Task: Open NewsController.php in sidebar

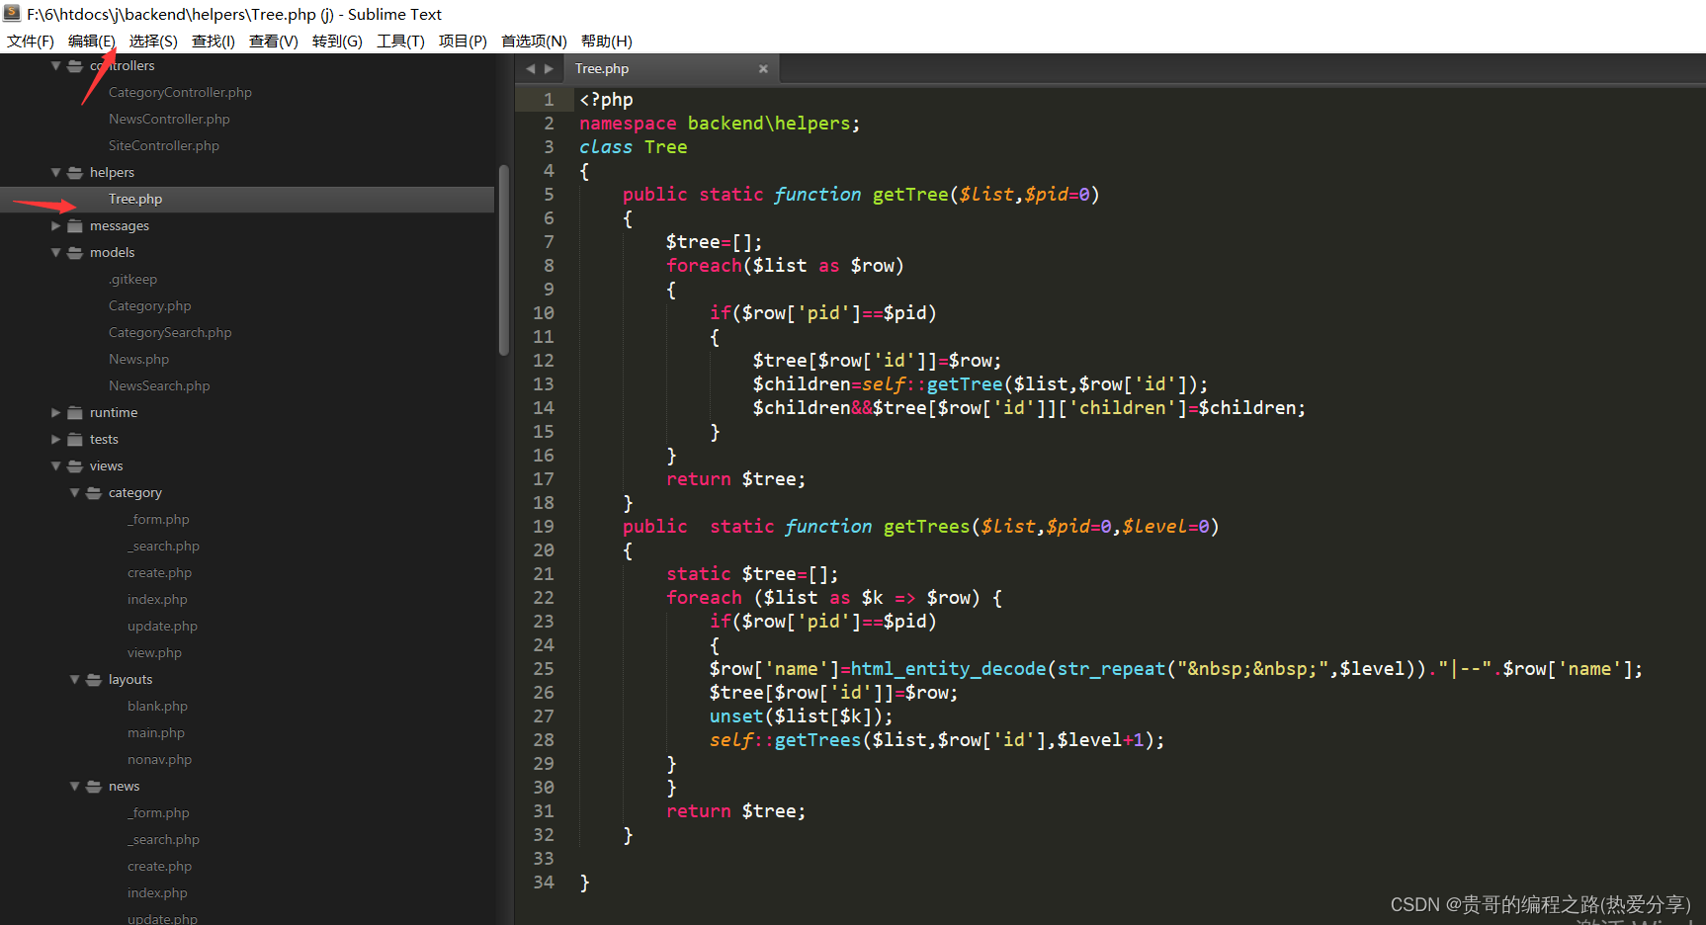Action: pos(169,120)
